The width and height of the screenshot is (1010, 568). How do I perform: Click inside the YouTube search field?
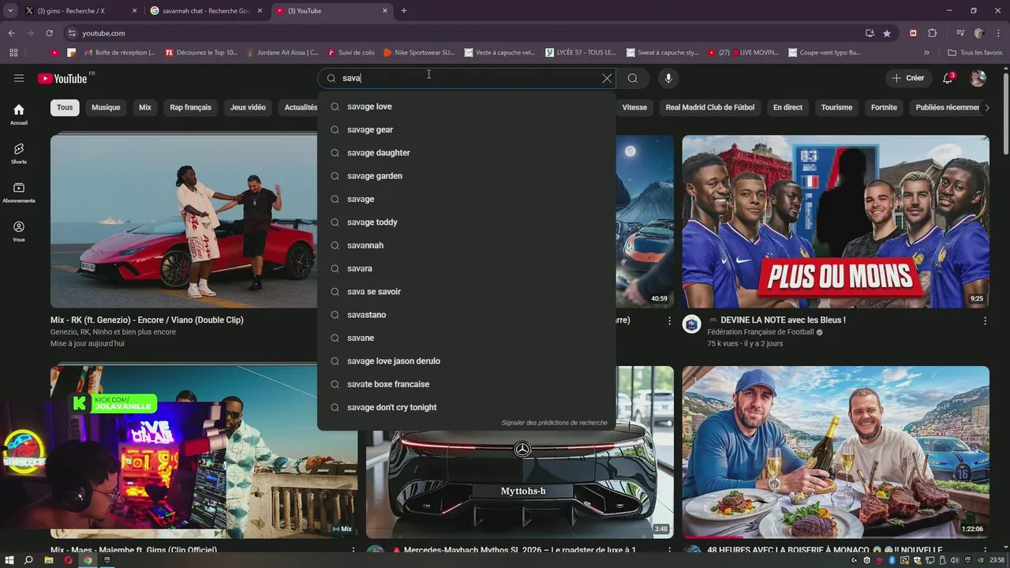point(466,78)
